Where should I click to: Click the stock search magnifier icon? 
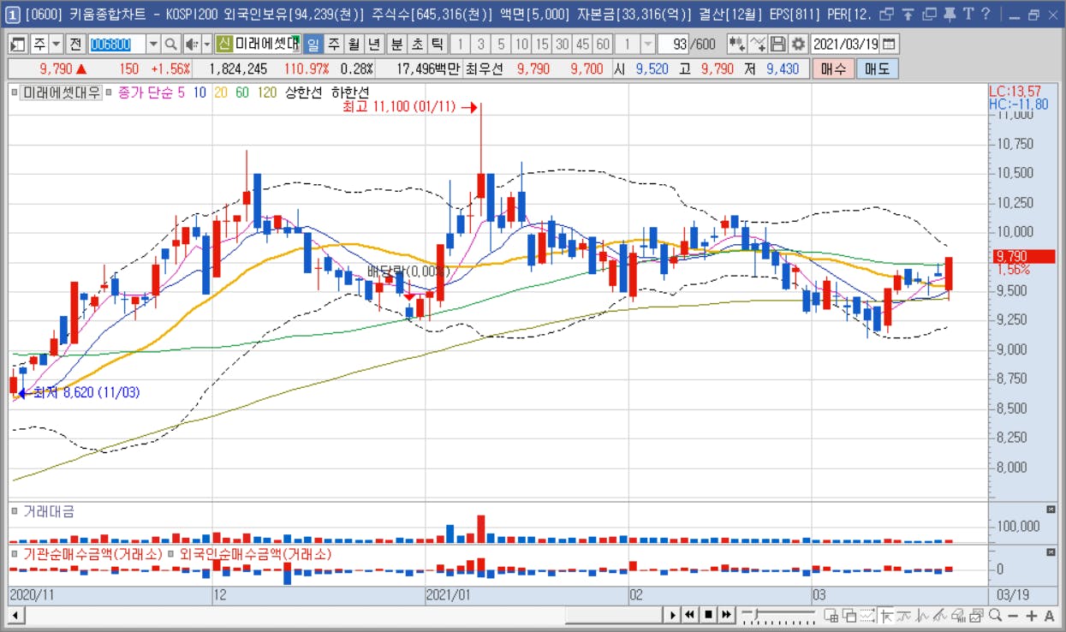tap(170, 45)
